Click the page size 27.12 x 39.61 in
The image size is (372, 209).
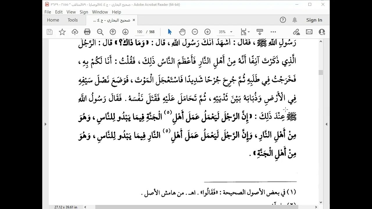[x=66, y=207]
